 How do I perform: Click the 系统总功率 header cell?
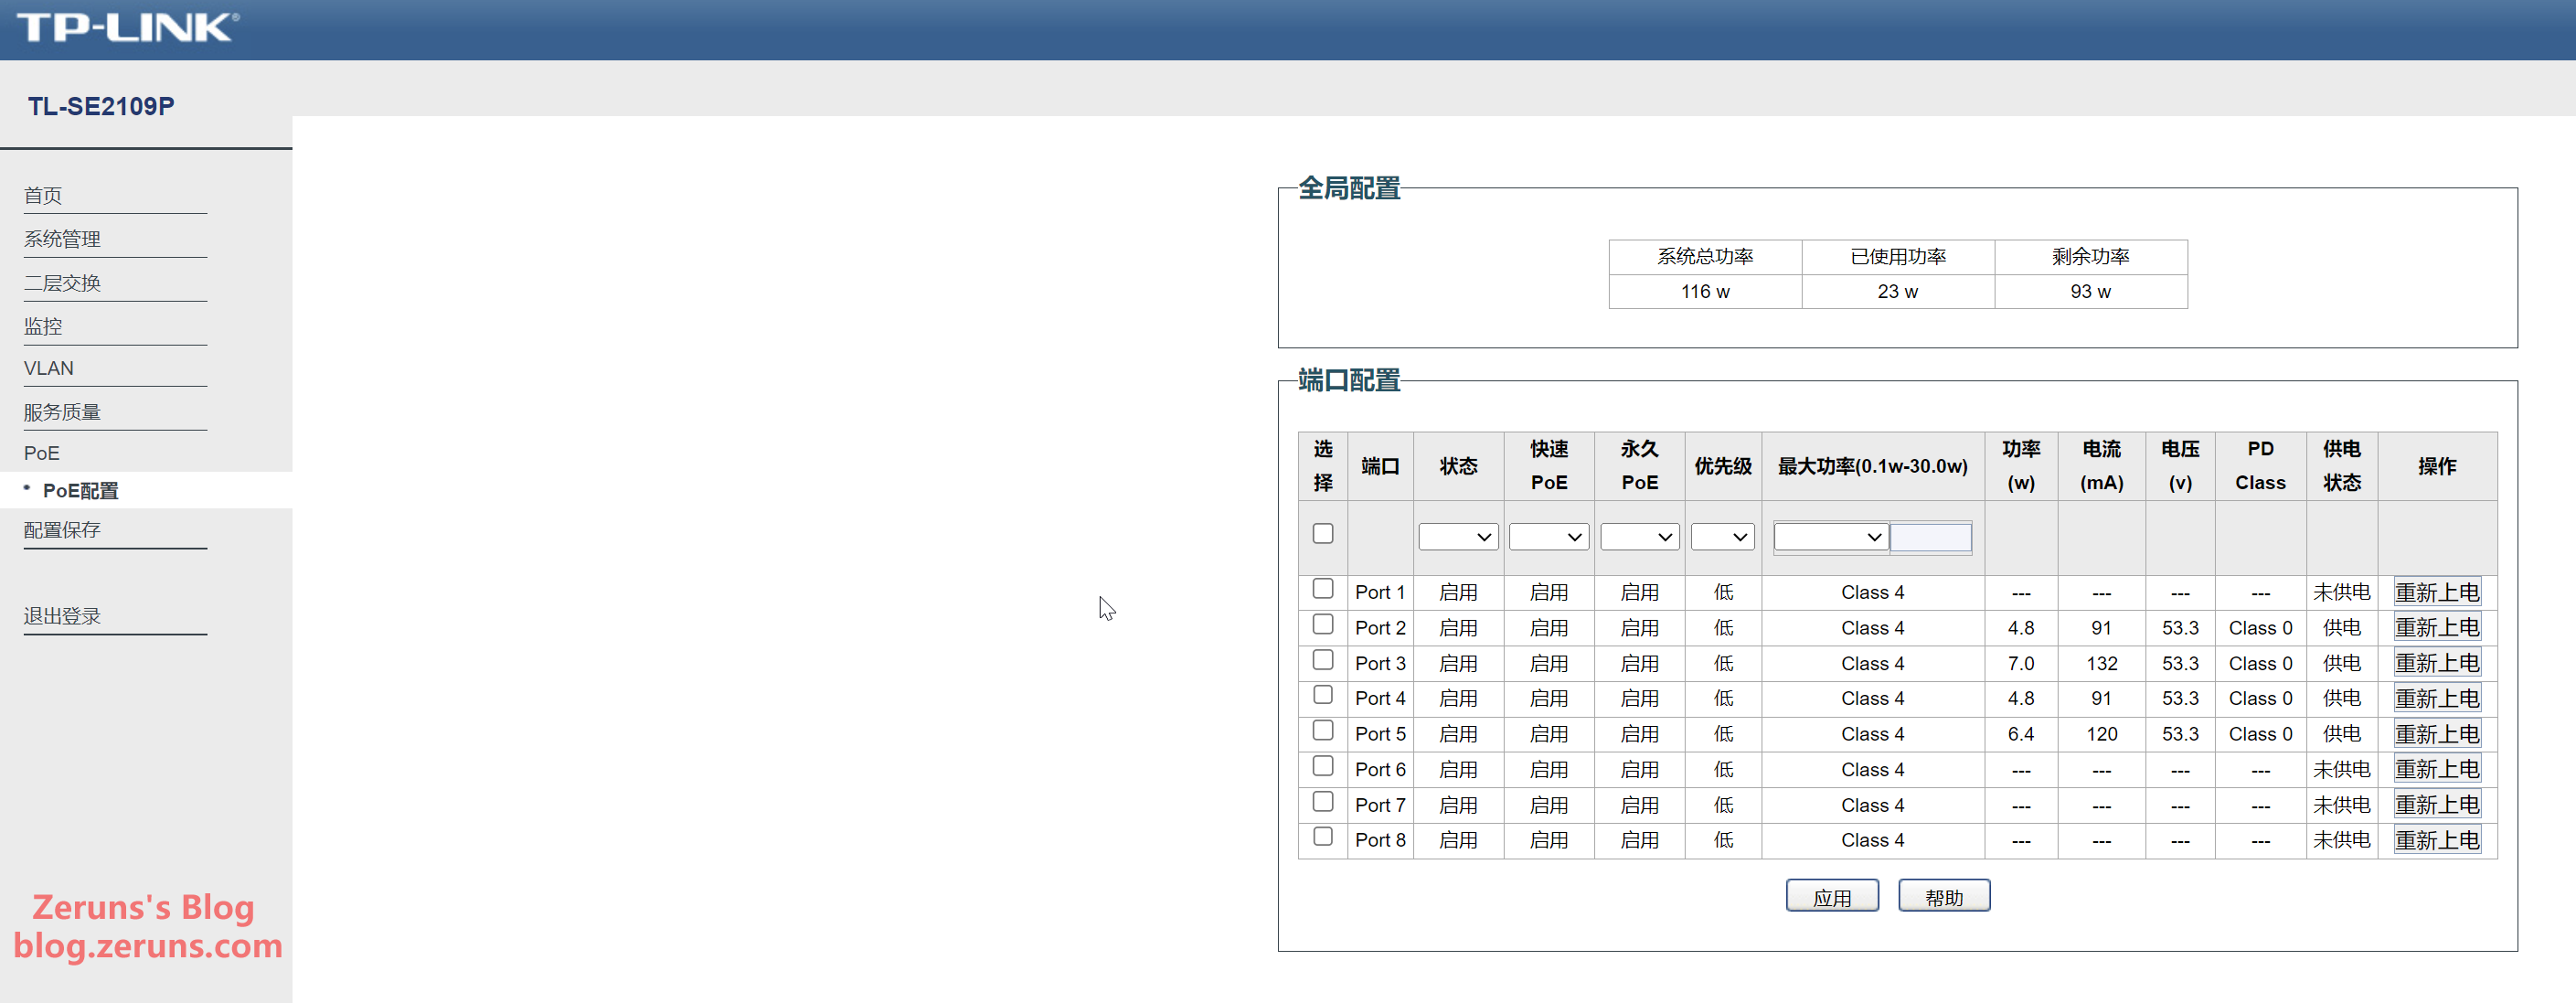pos(1705,257)
